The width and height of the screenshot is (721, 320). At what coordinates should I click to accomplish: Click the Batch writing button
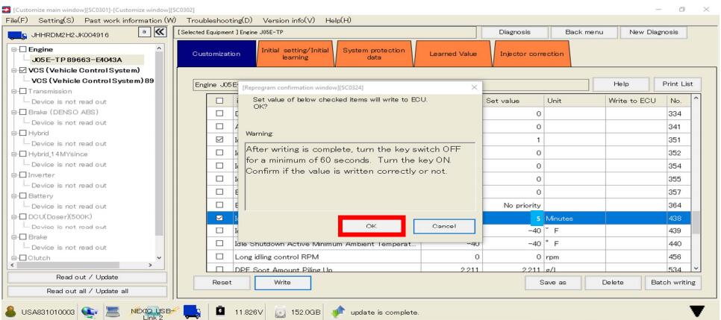(673, 283)
